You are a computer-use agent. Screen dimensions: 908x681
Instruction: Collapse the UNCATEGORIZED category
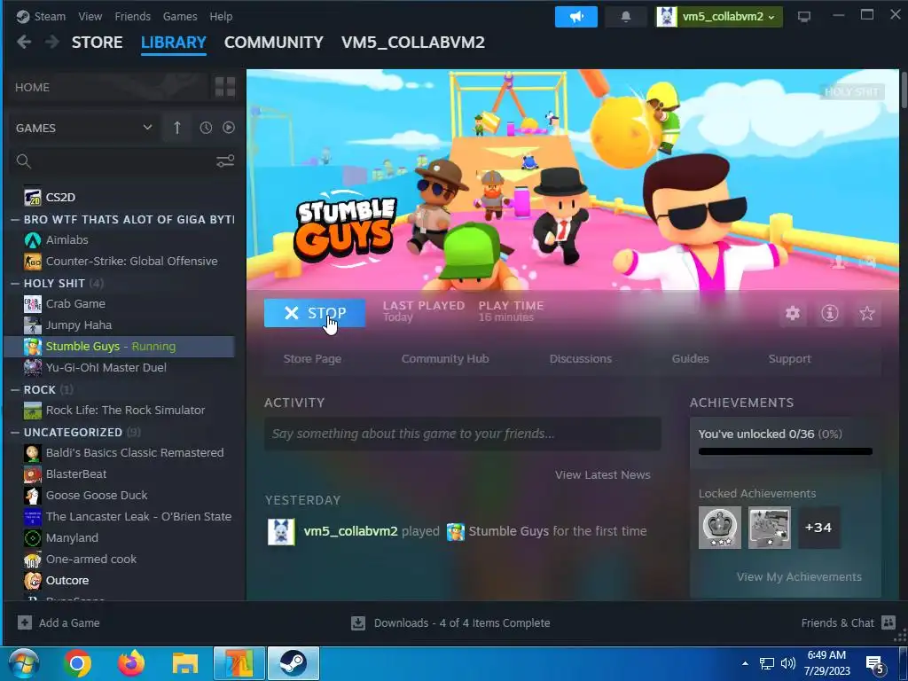coord(15,433)
